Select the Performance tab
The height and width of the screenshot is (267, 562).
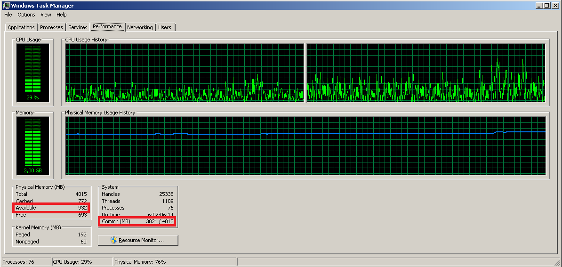(107, 26)
